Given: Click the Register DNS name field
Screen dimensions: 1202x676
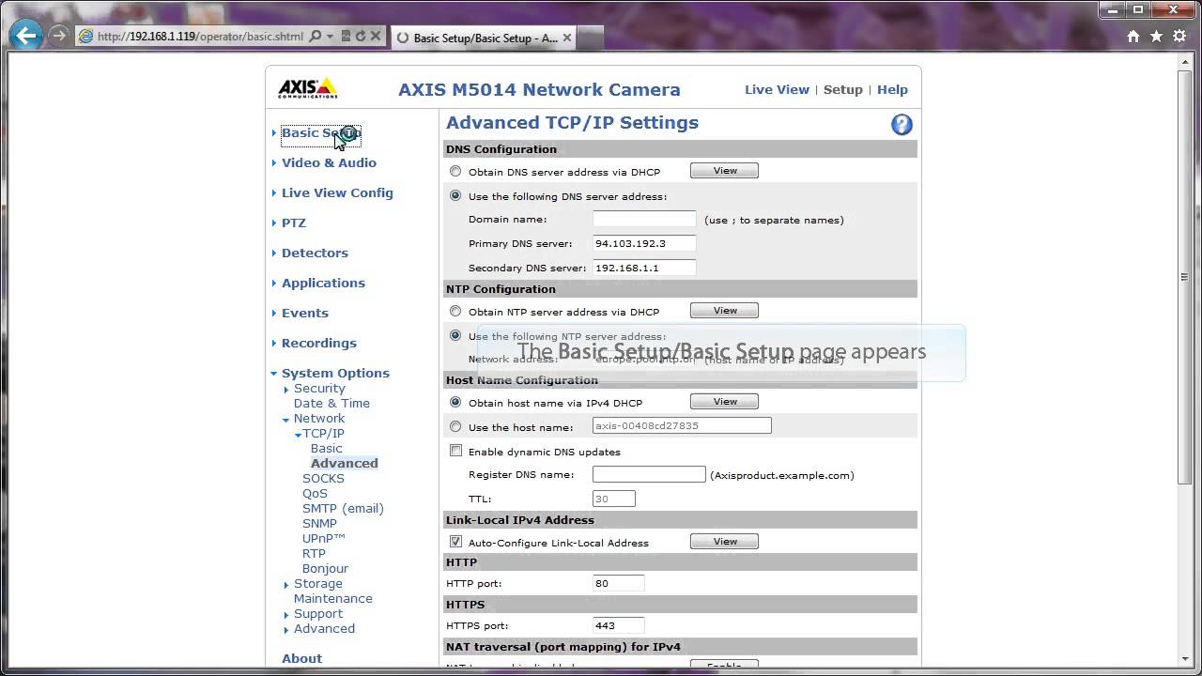Looking at the screenshot, I should (x=649, y=474).
